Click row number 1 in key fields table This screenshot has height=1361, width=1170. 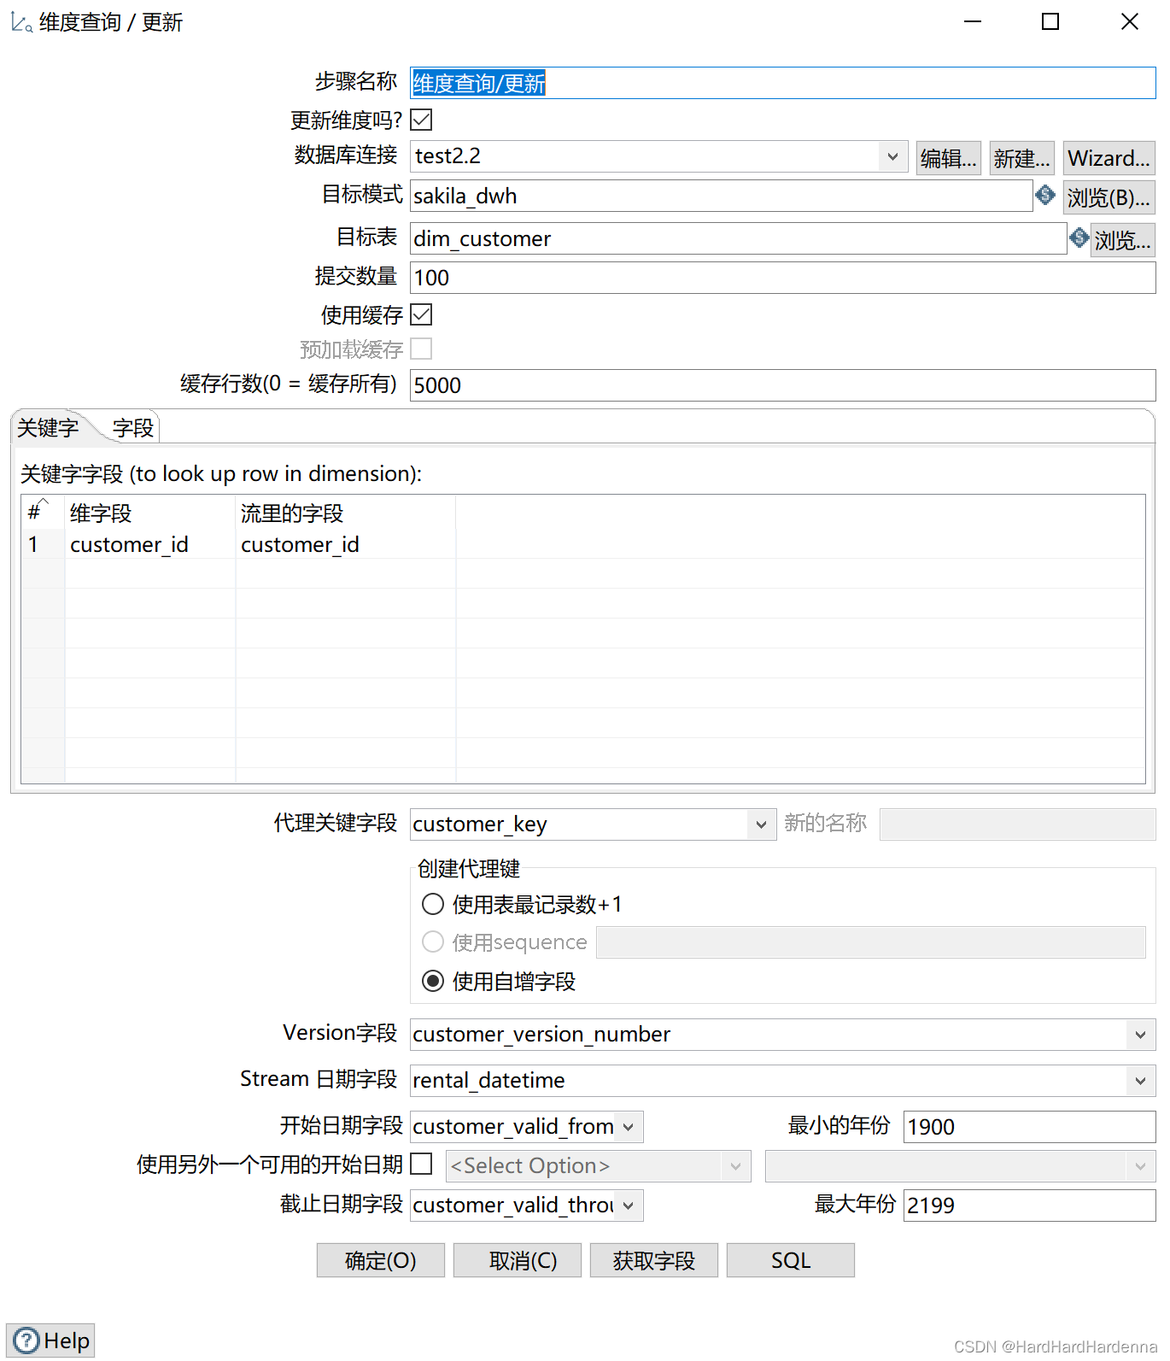coord(43,544)
